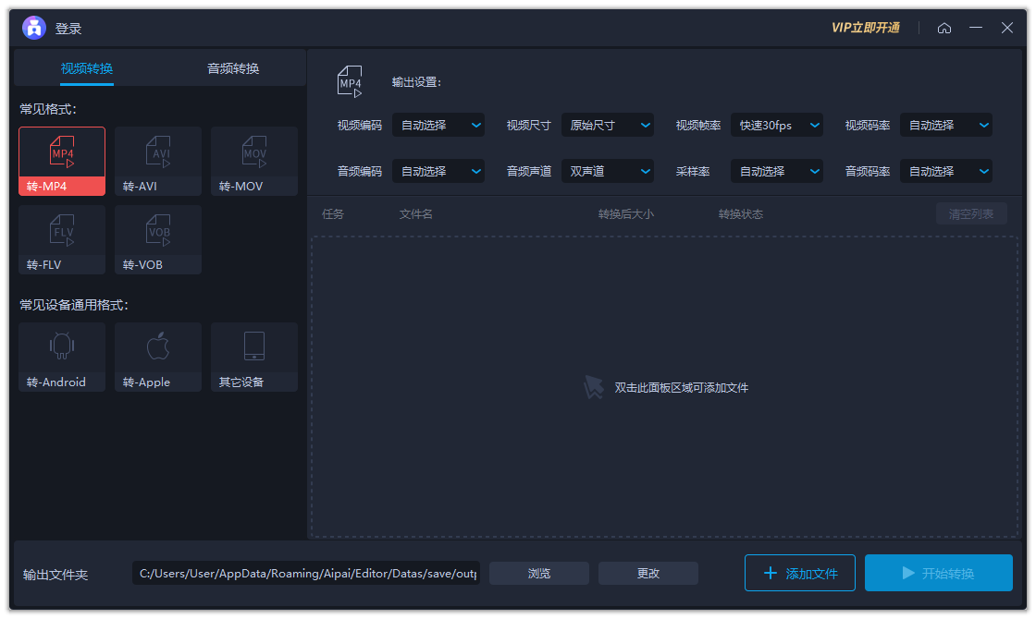Click the user avatar logo icon
The width and height of the screenshot is (1036, 619).
[x=33, y=28]
